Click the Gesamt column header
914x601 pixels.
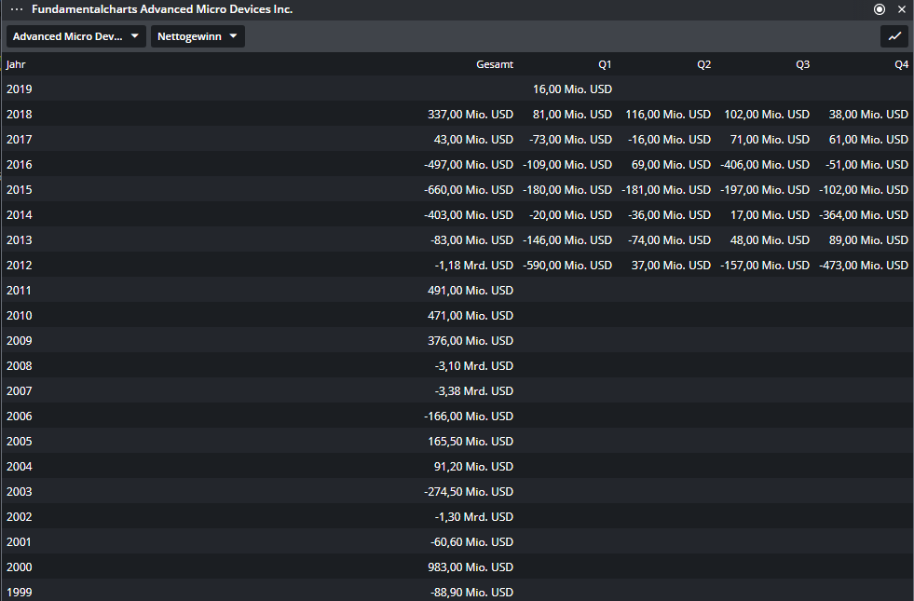(x=495, y=64)
